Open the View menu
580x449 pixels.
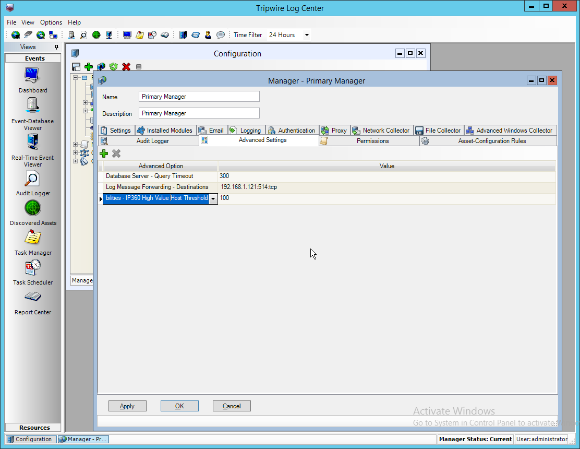pyautogui.click(x=28, y=22)
